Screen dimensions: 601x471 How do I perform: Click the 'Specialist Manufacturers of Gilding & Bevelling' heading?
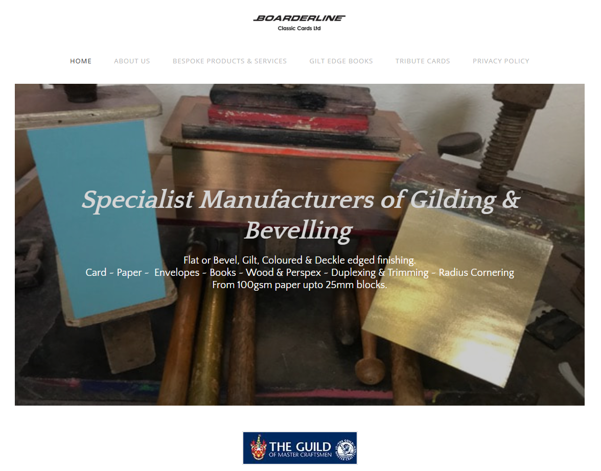(300, 215)
